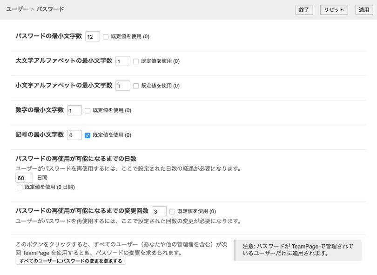
Task: Click the 終了 button
Action: point(304,10)
